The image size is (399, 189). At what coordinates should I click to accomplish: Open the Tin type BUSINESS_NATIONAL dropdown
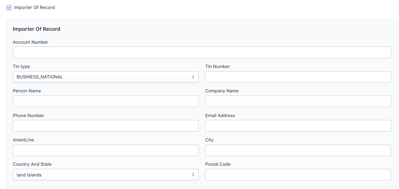tap(105, 77)
